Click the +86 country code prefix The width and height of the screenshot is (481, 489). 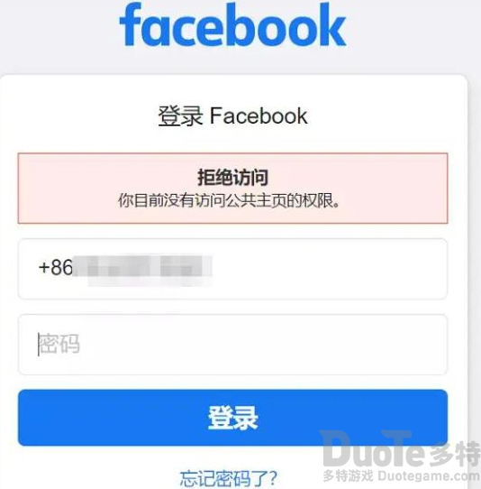(56, 267)
